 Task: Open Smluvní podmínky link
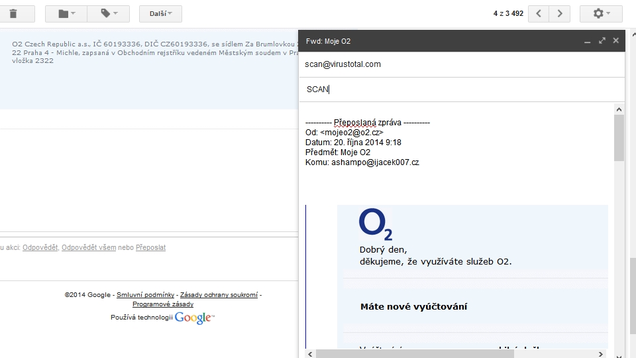tap(145, 295)
